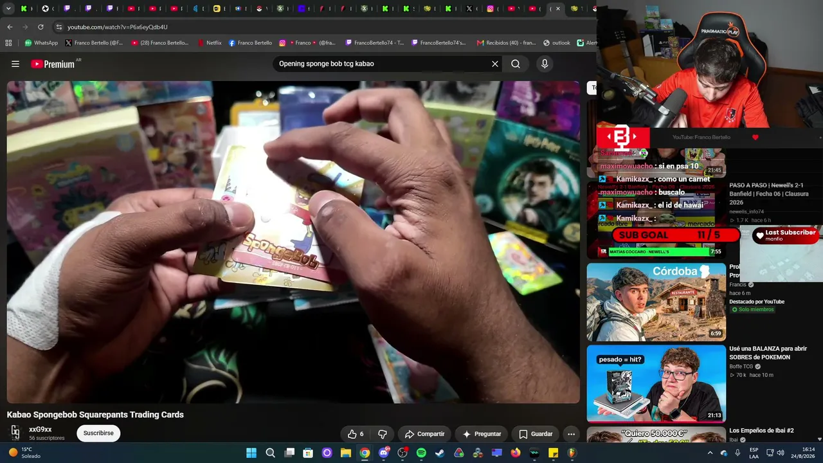Open the WhatsApp bookmark
The width and height of the screenshot is (823, 463).
(x=41, y=43)
